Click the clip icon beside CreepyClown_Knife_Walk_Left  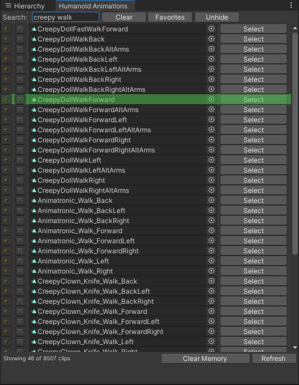(x=34, y=341)
